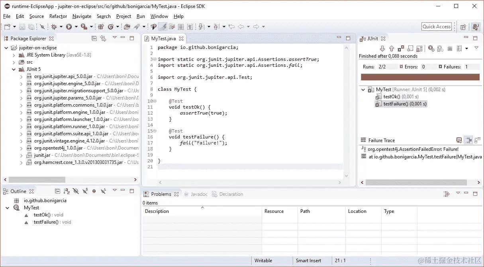This screenshot has height=267, width=484.
Task: Open the Open Perspective icon
Action: [463, 27]
